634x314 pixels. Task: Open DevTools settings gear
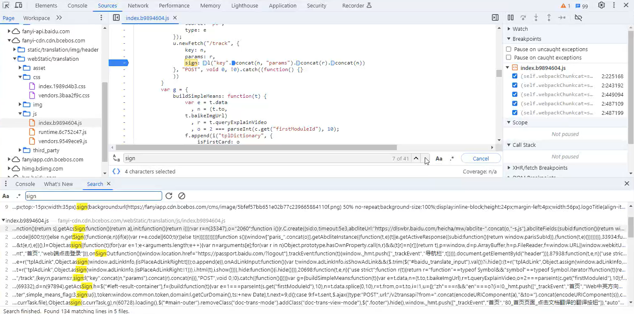tap(601, 5)
